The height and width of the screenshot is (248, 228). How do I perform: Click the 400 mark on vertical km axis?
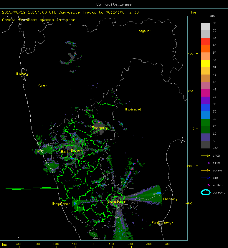coord(190,54)
